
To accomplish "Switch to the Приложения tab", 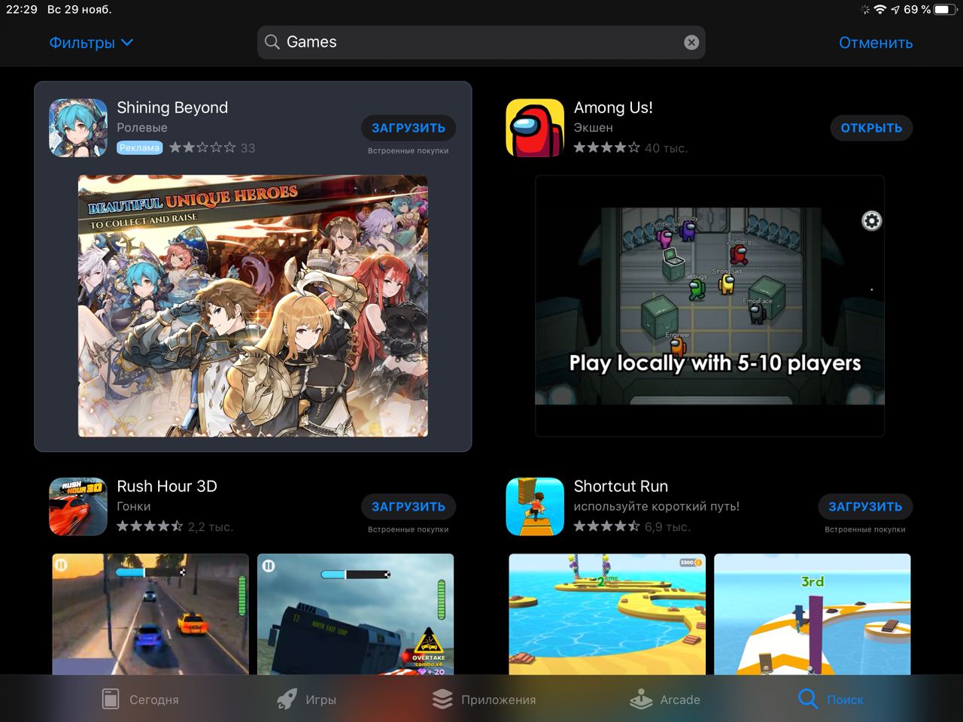I will 484,699.
